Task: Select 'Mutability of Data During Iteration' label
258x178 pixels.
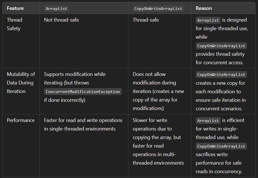Action: click(x=21, y=82)
